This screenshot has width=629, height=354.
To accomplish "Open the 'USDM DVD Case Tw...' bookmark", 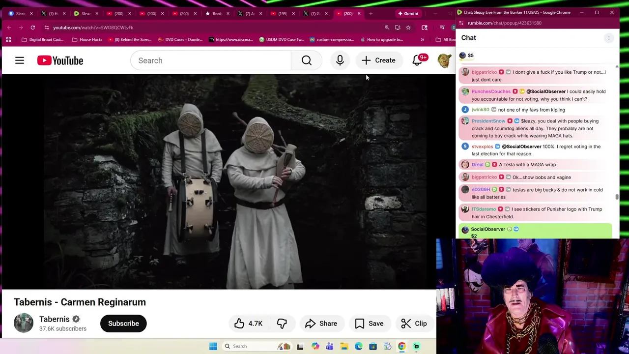I will point(281,39).
